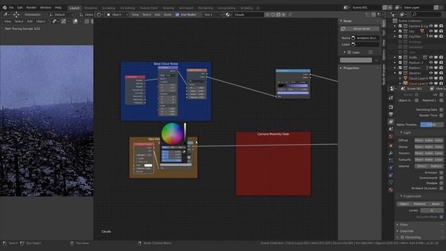
Task: Open the Modifiers wrench tab icon
Action: (391, 153)
